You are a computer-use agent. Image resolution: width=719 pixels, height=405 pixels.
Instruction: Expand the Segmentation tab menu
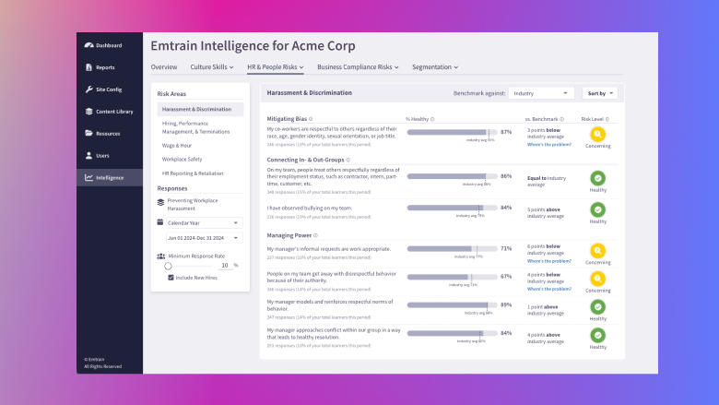(435, 67)
